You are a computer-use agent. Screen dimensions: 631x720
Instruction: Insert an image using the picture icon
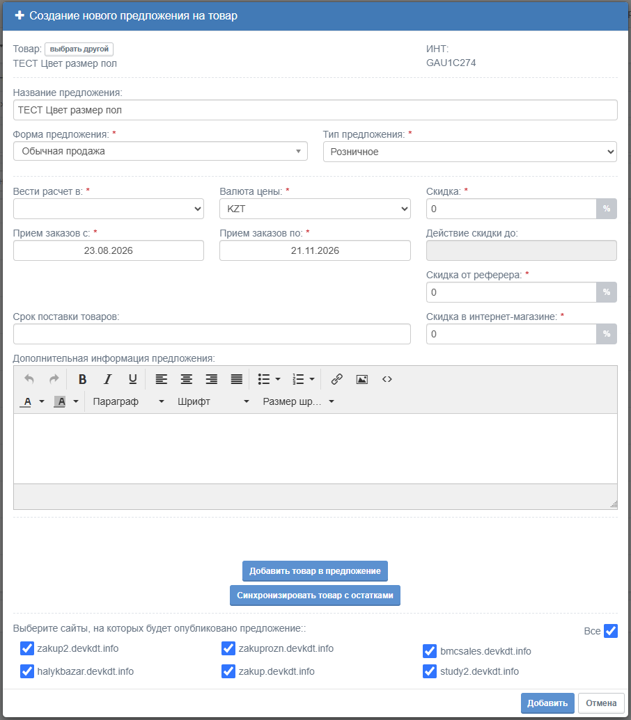point(362,379)
